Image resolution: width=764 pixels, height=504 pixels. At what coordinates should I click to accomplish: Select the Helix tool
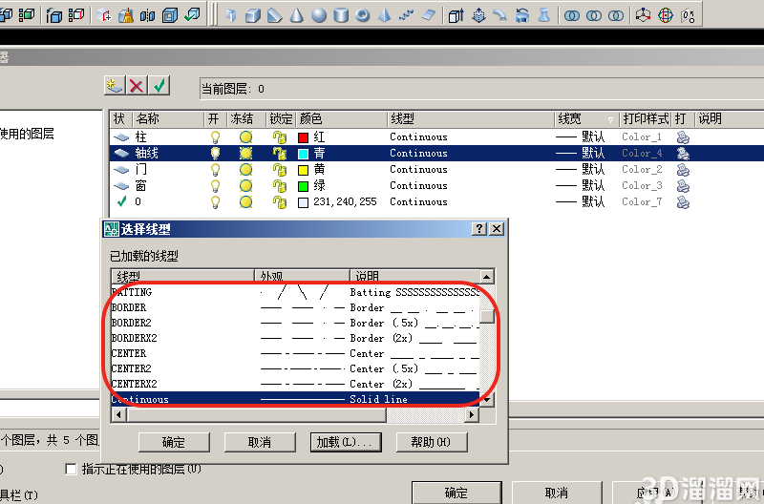[x=407, y=15]
